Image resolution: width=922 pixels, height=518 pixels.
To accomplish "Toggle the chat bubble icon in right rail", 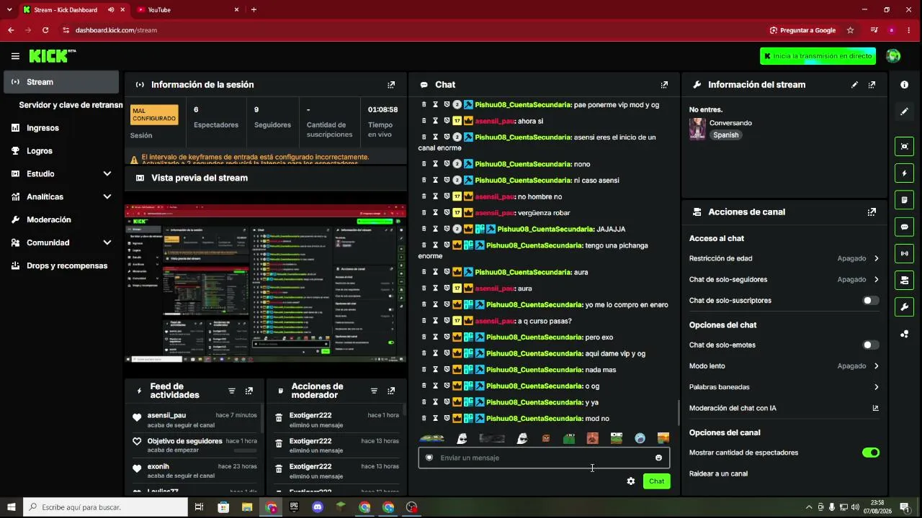I will (905, 227).
